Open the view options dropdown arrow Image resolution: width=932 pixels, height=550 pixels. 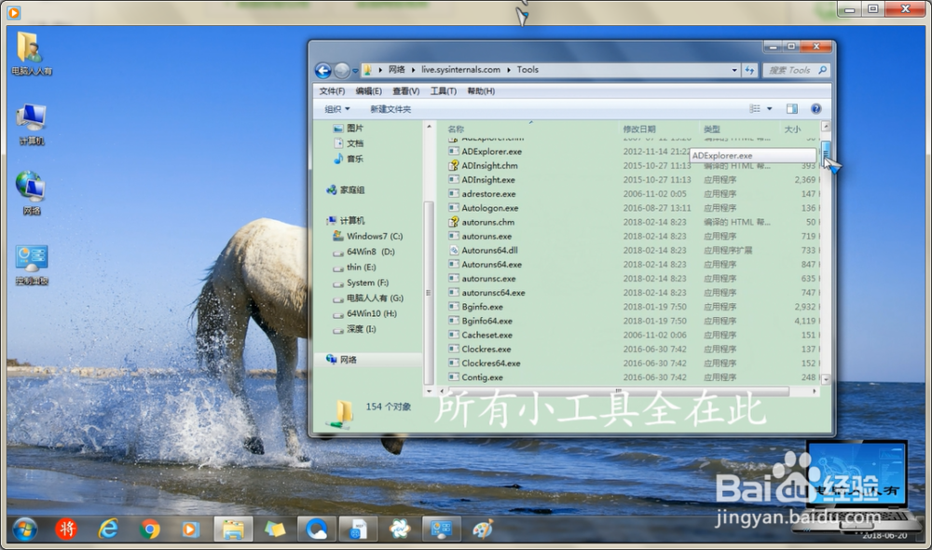coord(769,109)
